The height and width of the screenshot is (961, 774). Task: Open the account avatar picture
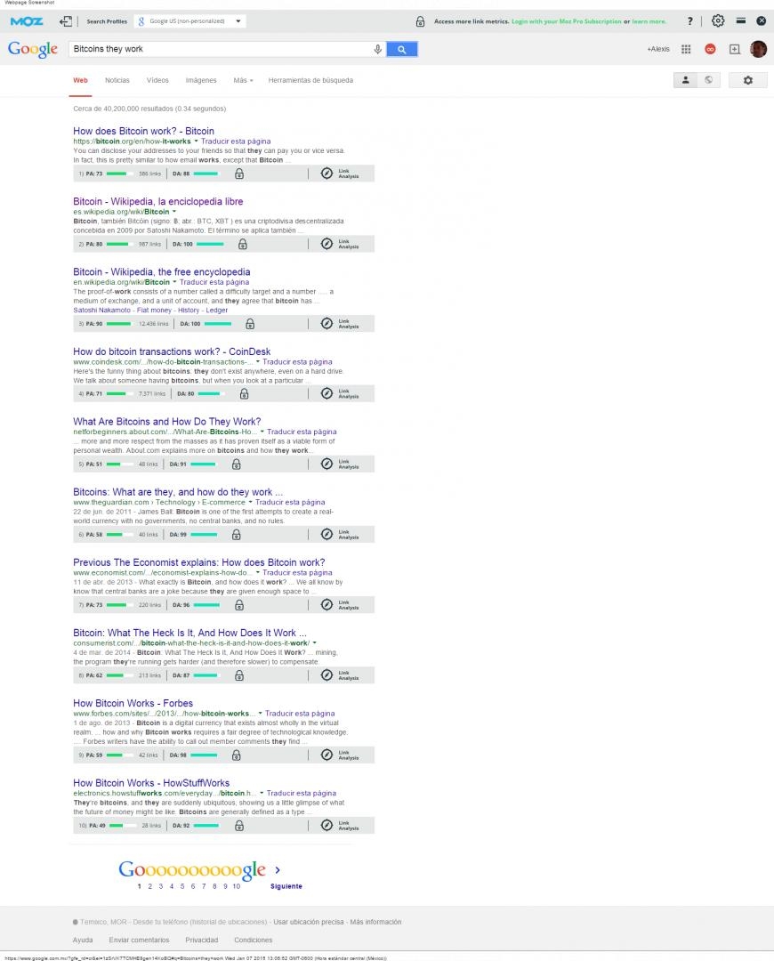tap(758, 49)
